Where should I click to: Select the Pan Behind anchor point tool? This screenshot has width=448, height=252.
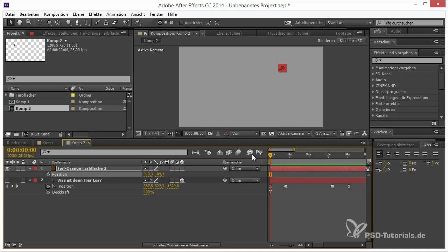pyautogui.click(x=57, y=22)
